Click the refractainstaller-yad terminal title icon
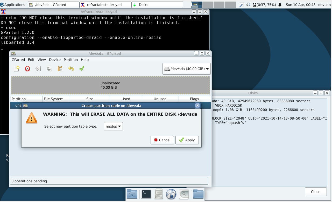The image size is (332, 202). [x=3, y=12]
